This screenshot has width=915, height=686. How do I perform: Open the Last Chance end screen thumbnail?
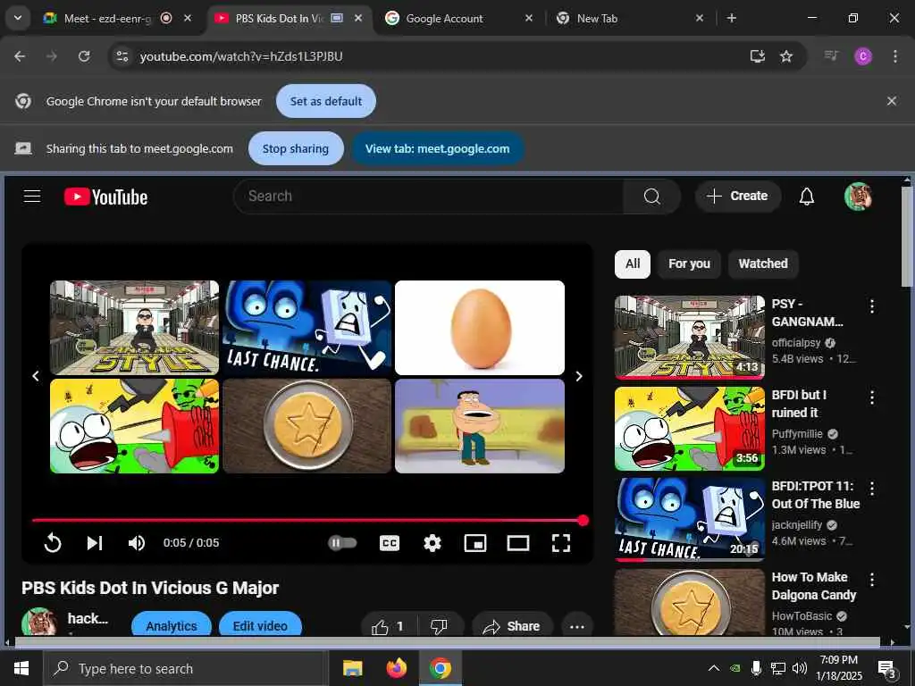click(307, 328)
